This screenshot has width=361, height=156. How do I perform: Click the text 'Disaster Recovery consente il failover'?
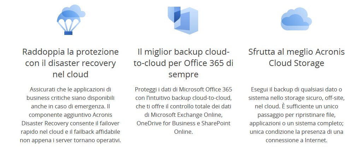pos(70,123)
